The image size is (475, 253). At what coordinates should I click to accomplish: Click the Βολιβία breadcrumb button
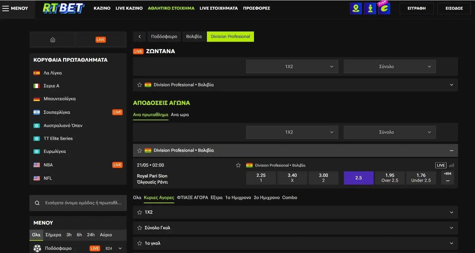pos(194,37)
